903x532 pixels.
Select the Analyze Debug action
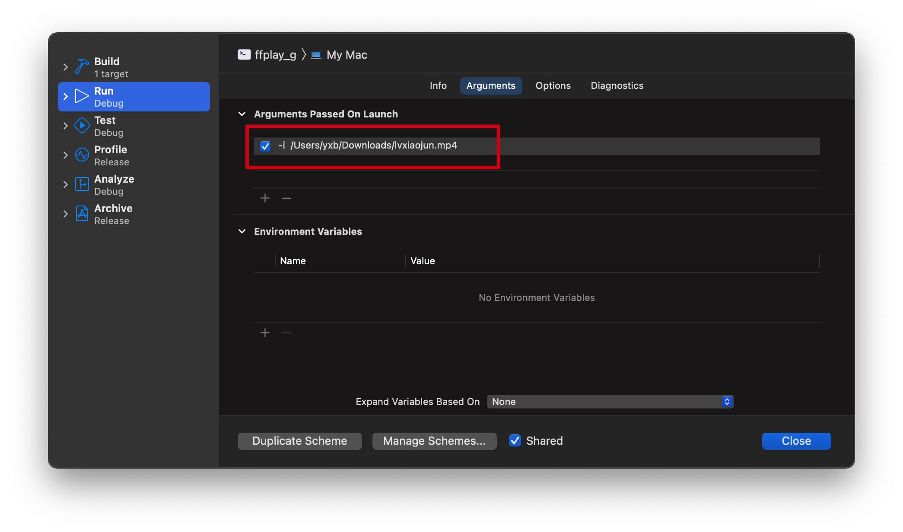point(134,185)
